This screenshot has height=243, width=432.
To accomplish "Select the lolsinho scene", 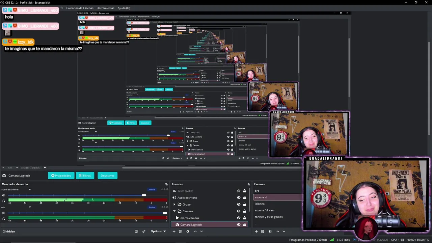I will pos(260,204).
